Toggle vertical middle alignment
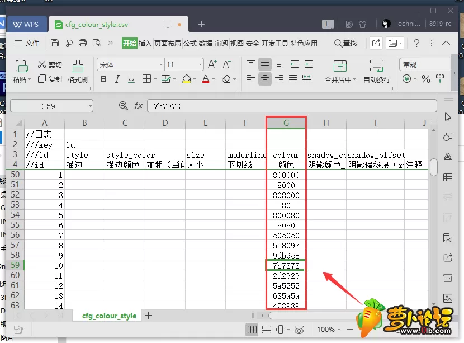The image size is (464, 343). point(265,64)
